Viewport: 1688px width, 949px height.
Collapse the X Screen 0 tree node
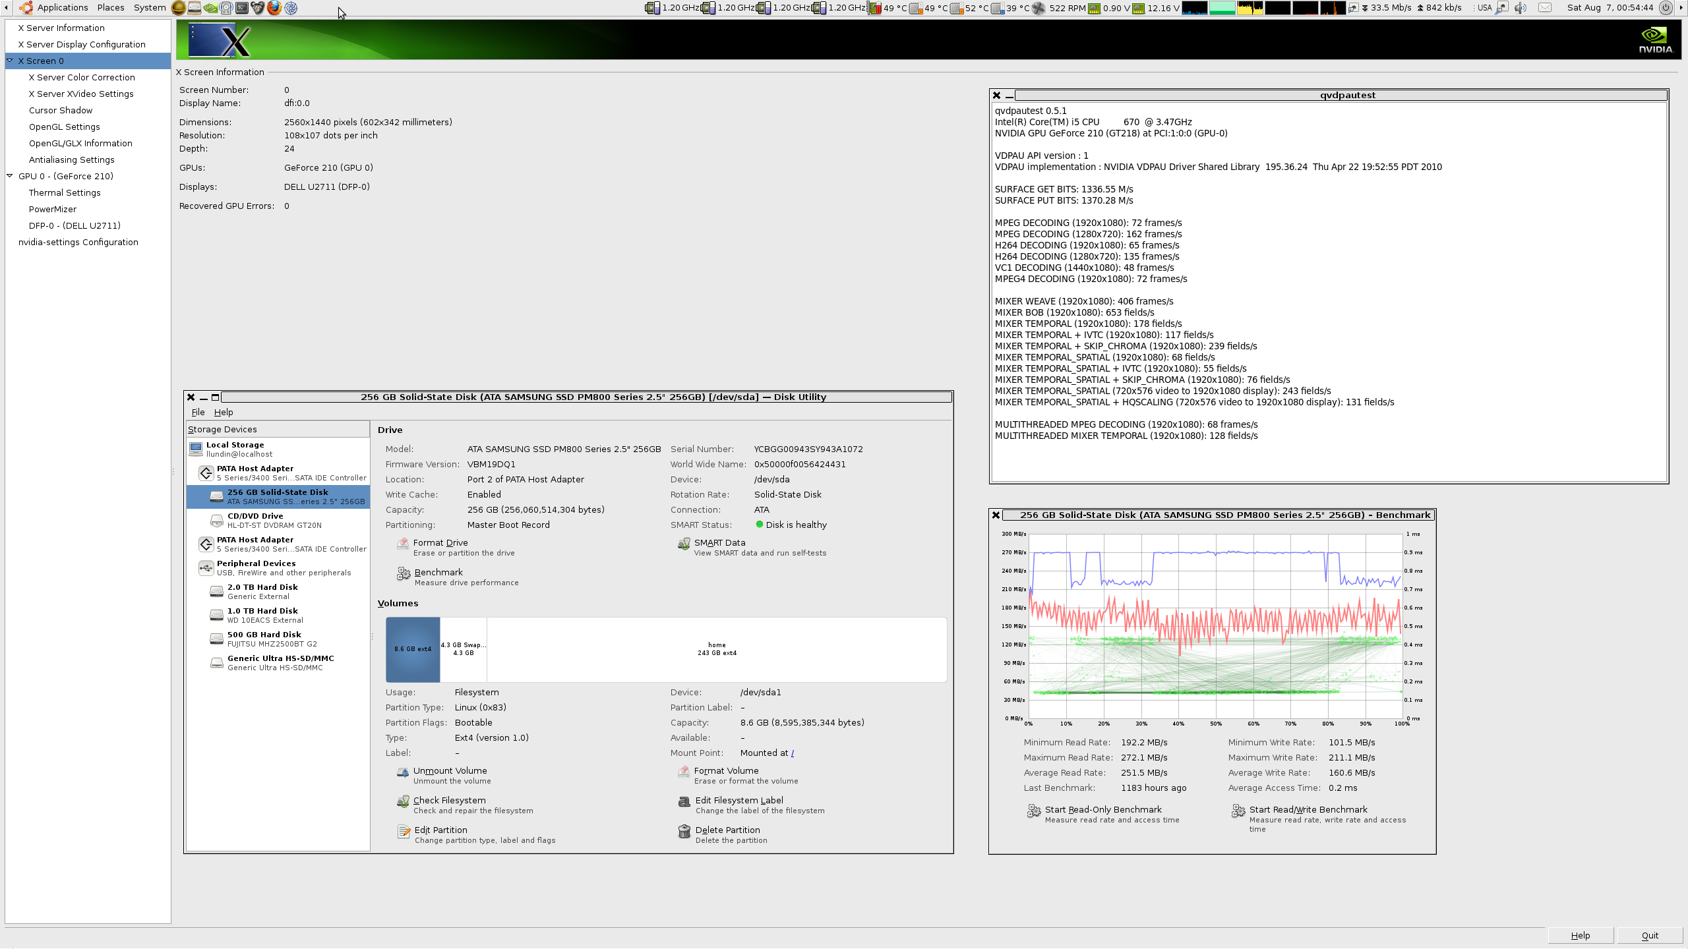(10, 61)
